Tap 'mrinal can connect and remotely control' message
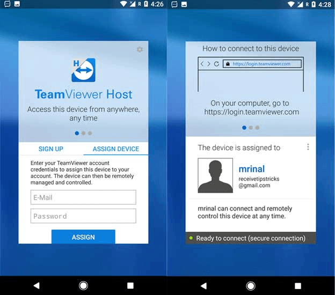Screen dimensions: 335x295 pos(245,212)
